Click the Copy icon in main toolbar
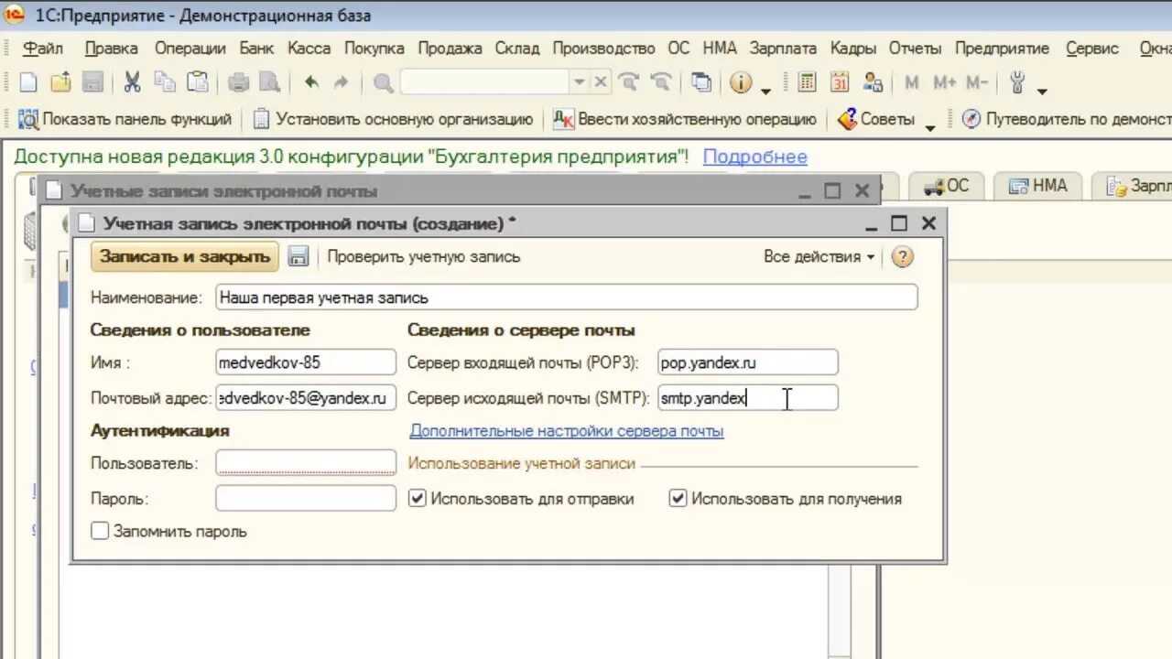This screenshot has height=659, width=1172. [x=165, y=83]
